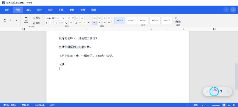Toggle italic formatting
This screenshot has height=107, width=238.
[x=51, y=23]
